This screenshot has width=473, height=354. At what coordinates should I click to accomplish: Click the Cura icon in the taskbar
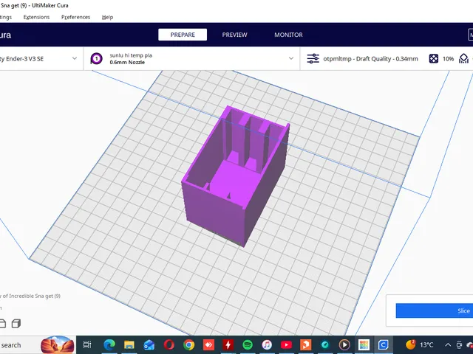coord(383,344)
